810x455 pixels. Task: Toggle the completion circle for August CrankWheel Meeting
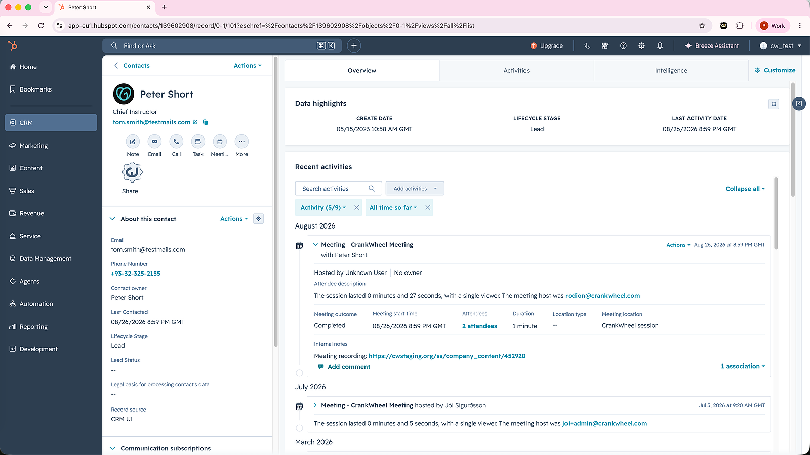pyautogui.click(x=299, y=373)
